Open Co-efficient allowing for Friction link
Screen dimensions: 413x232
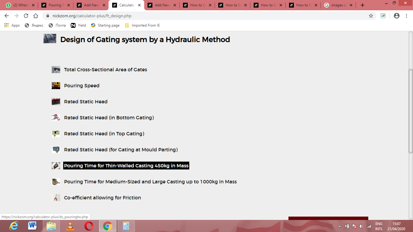(102, 198)
